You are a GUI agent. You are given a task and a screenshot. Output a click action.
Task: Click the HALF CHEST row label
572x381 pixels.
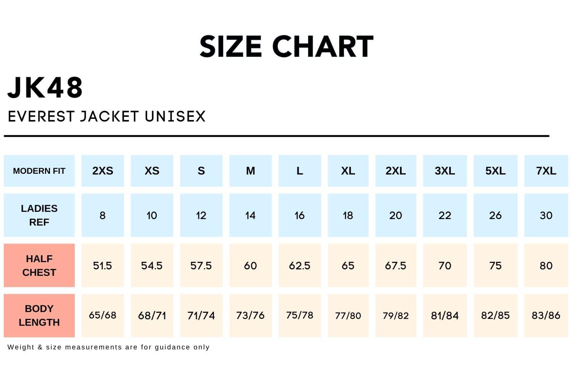(39, 266)
